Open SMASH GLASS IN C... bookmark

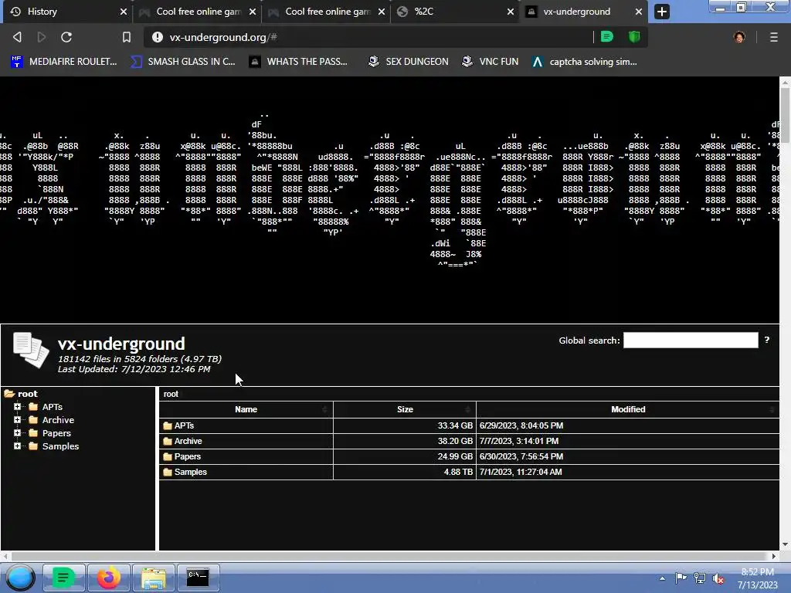tap(182, 62)
